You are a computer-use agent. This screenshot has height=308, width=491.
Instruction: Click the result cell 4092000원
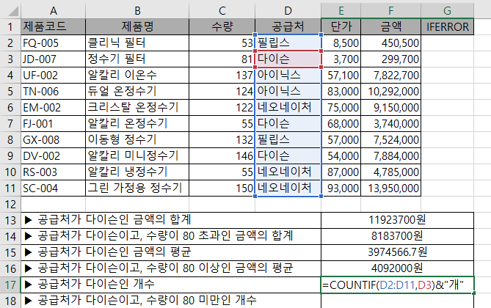tap(397, 269)
